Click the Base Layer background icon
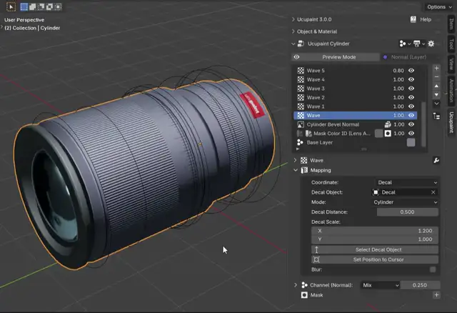 pyautogui.click(x=300, y=142)
